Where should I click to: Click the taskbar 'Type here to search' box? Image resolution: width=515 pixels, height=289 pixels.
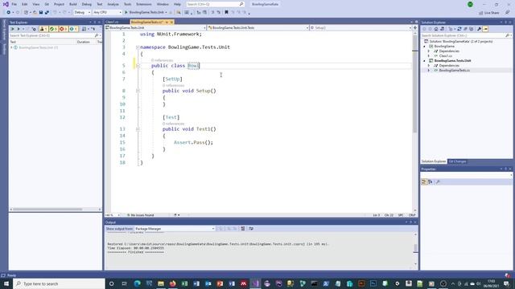pyautogui.click(x=59, y=283)
